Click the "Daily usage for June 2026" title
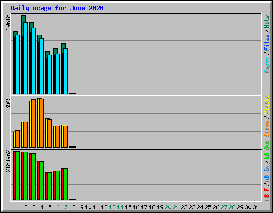The width and height of the screenshot is (273, 213). point(57,8)
